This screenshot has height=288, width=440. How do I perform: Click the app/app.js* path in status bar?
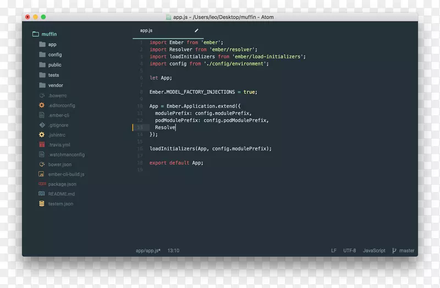148,251
